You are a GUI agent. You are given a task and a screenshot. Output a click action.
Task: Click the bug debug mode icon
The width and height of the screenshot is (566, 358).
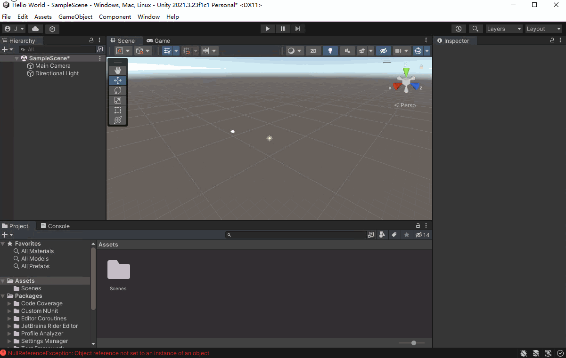524,353
